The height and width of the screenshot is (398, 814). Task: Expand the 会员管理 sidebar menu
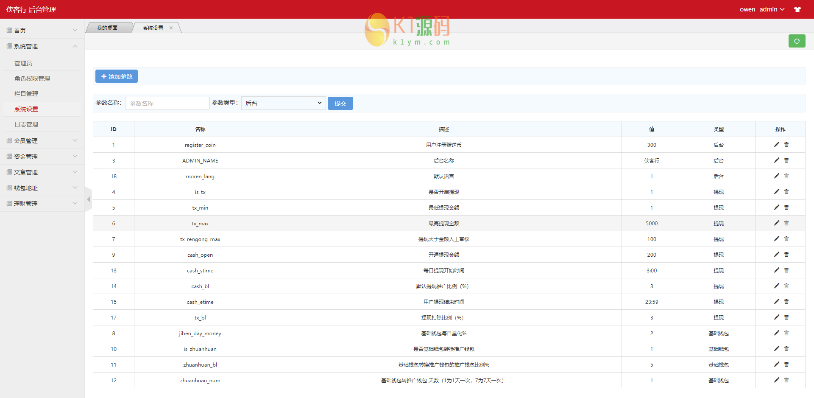pos(42,141)
